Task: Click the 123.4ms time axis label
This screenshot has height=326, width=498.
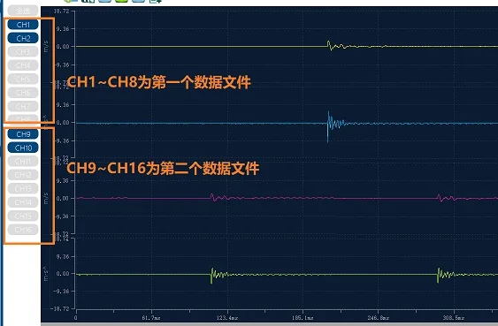Action: pos(226,317)
